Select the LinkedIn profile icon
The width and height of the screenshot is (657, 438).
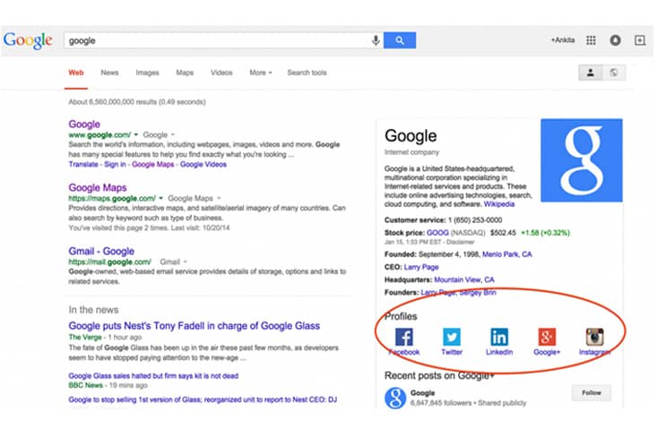499,337
